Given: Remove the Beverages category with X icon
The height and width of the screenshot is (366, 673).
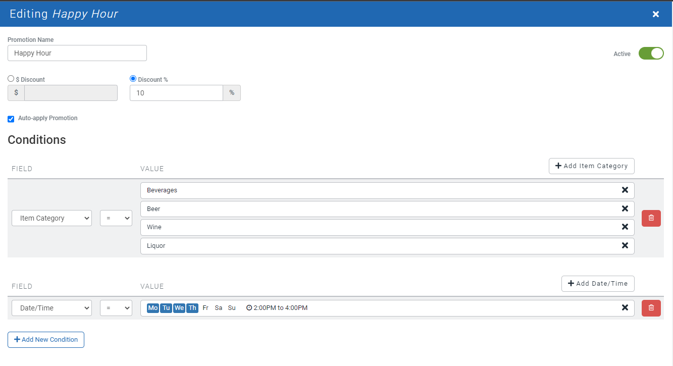Looking at the screenshot, I should click(625, 190).
